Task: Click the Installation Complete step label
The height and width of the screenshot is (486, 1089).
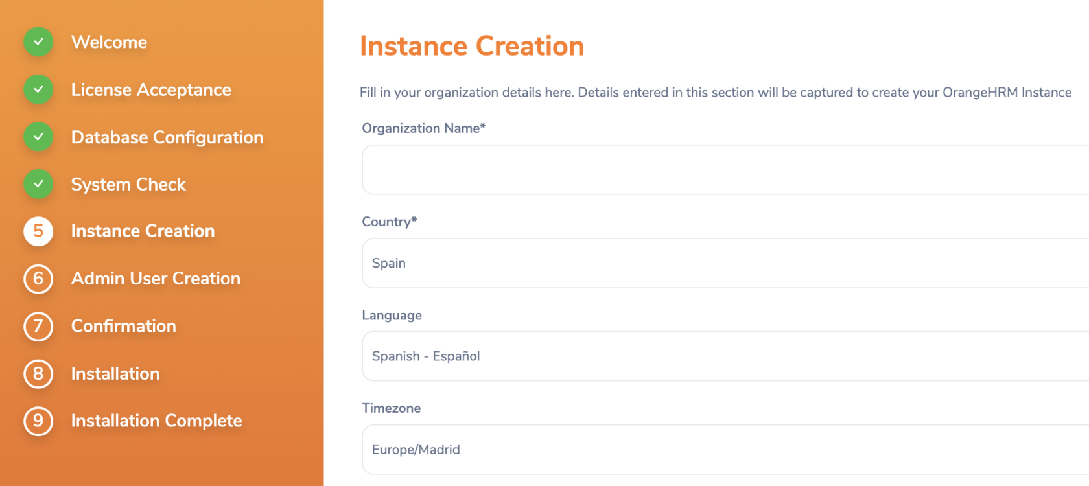Action: tap(156, 421)
